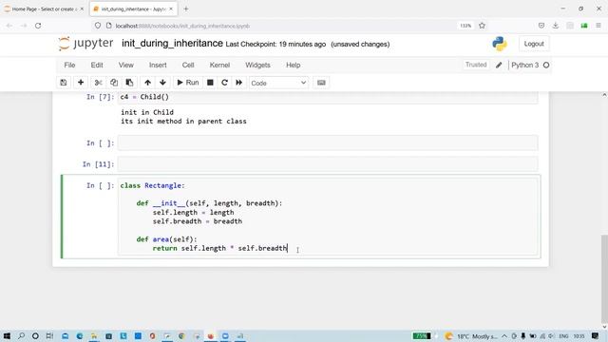Run the selected cell
Screen dimensions: 608x342
pos(188,83)
